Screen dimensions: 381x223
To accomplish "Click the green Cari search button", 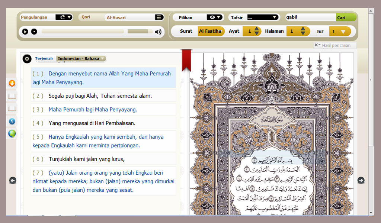I will (x=346, y=17).
